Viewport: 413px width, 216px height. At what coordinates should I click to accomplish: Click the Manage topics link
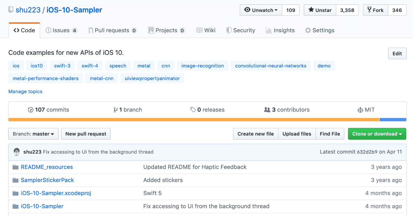25,92
